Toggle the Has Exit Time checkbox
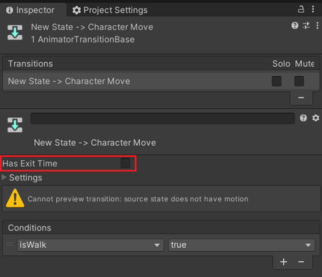The height and width of the screenshot is (277, 322). [x=125, y=163]
